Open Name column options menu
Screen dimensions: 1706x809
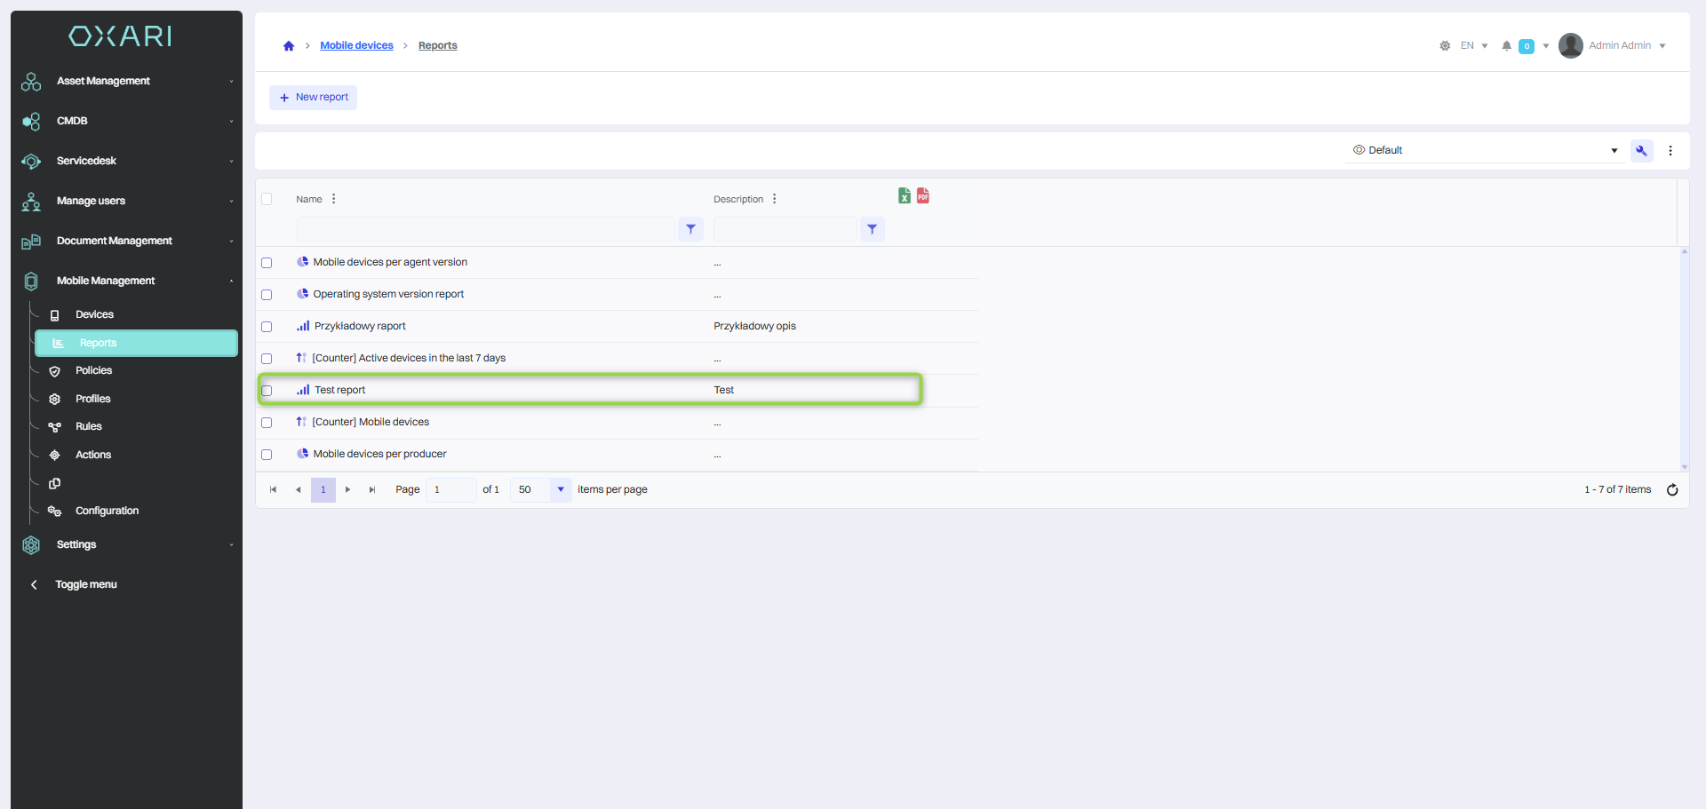coord(334,199)
